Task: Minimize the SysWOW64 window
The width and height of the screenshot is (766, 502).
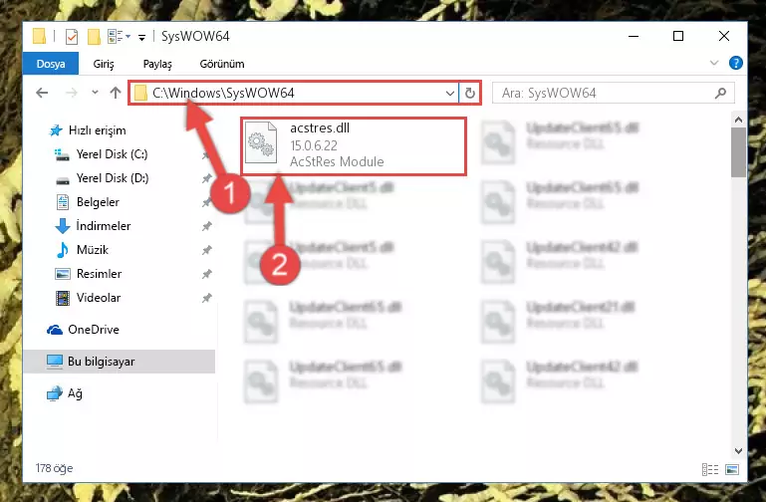Action: (x=634, y=36)
